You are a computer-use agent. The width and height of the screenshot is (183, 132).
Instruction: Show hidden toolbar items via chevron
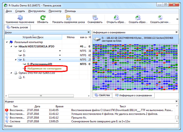tap(177, 19)
